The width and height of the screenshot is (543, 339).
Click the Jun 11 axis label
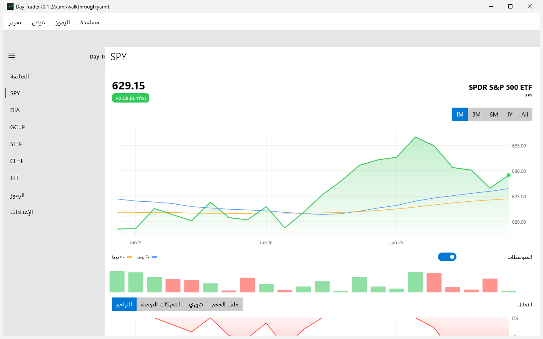[x=136, y=242]
